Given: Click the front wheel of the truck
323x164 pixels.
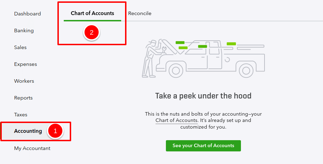Looking at the screenshot, I should (x=176, y=70).
